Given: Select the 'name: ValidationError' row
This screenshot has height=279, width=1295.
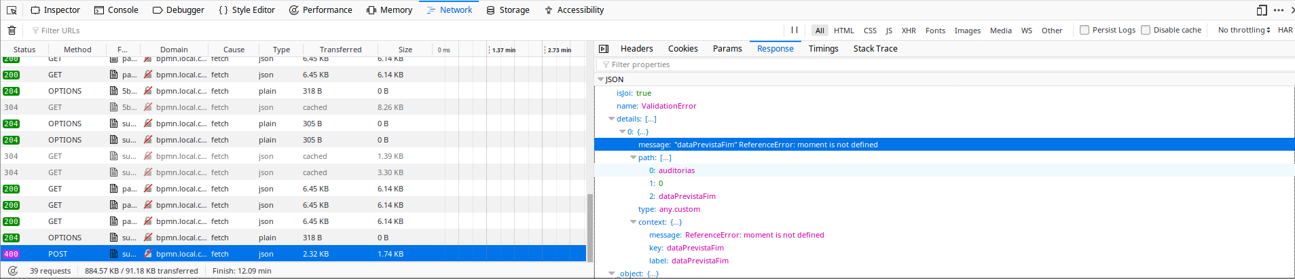Looking at the screenshot, I should pos(945,106).
